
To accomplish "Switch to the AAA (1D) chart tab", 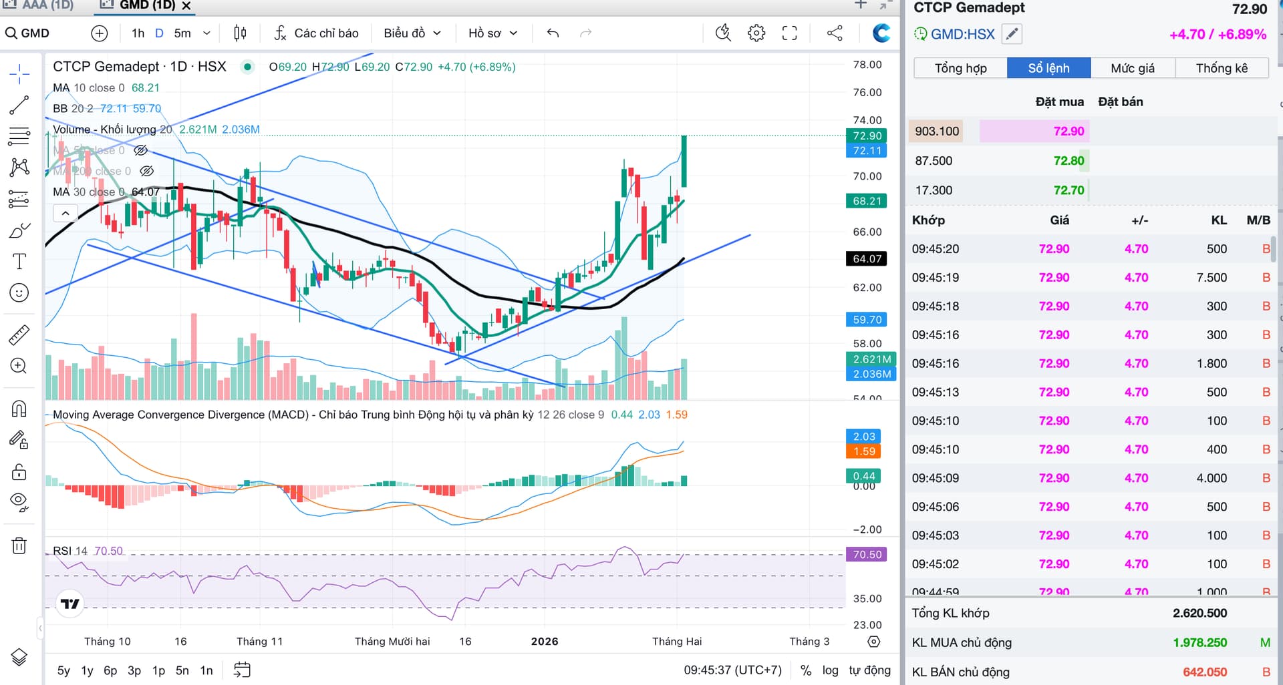I will click(38, 5).
